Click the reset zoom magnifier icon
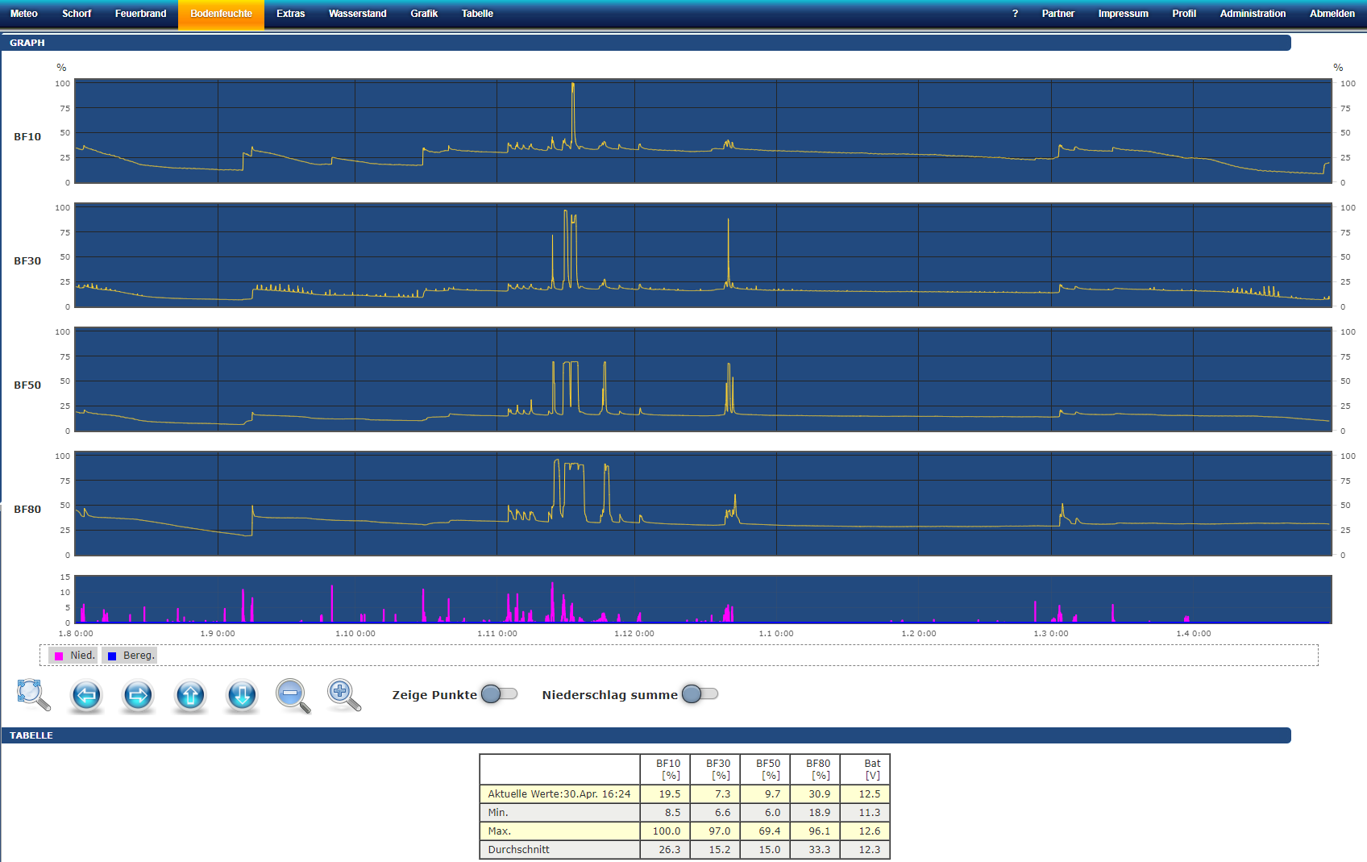The image size is (1367, 862). pyautogui.click(x=33, y=694)
